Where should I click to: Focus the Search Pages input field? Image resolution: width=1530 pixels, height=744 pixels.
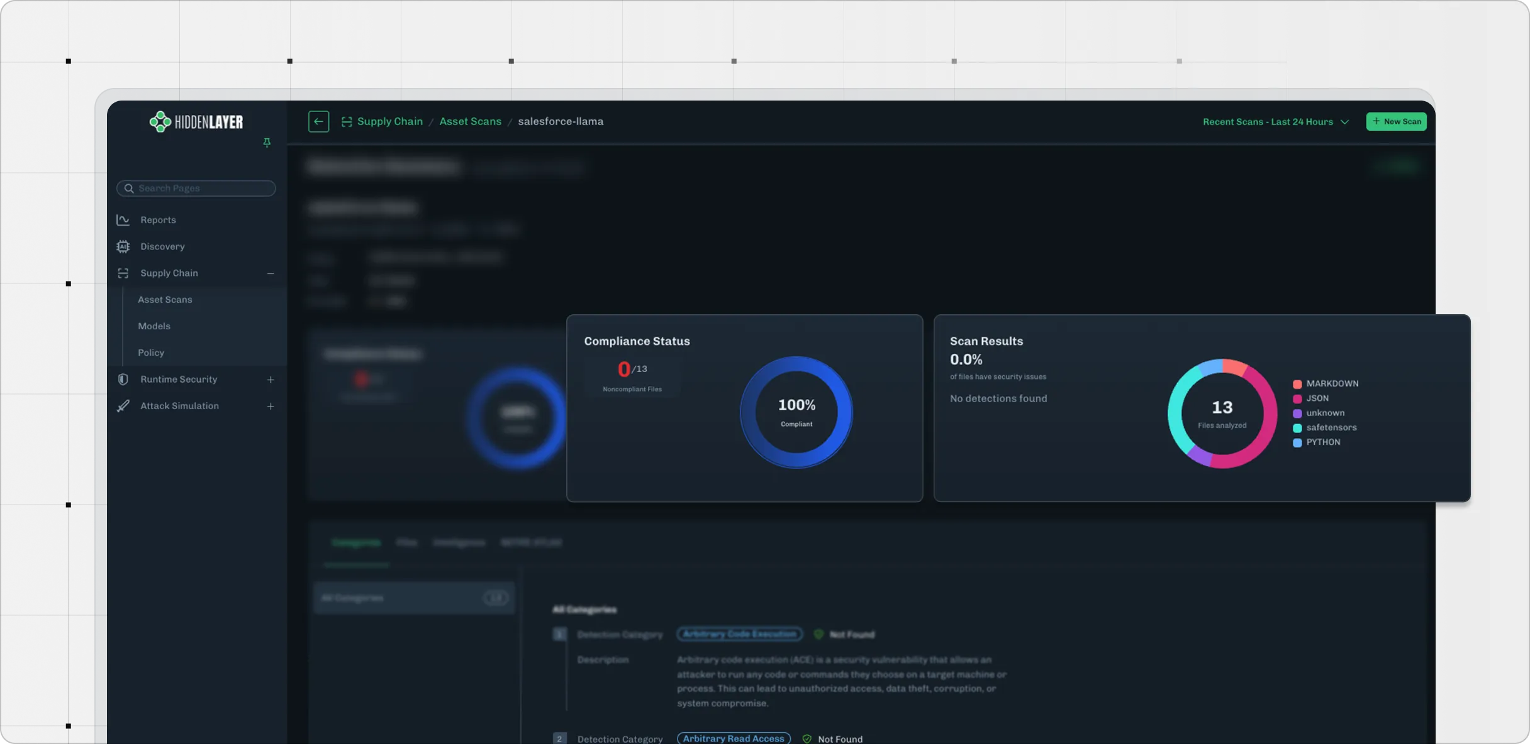pyautogui.click(x=201, y=188)
